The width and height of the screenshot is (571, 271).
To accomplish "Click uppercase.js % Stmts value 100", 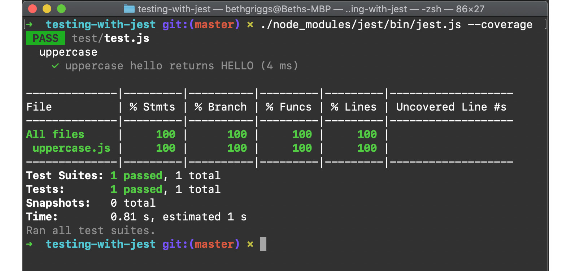I will click(x=166, y=148).
